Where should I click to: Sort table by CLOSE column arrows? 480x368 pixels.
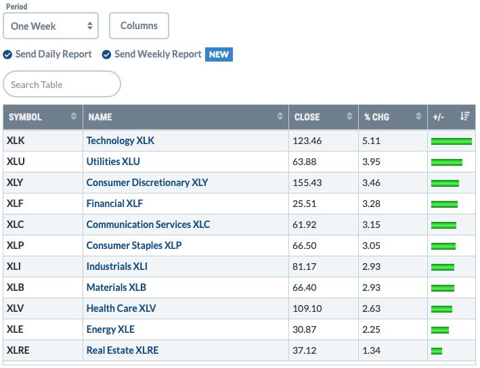point(349,116)
